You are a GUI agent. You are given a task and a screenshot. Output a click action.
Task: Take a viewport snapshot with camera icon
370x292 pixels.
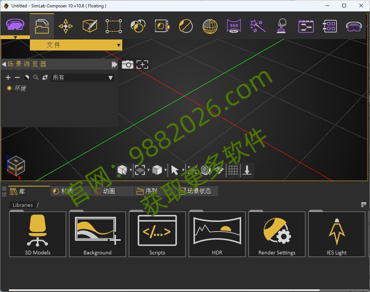[127, 65]
